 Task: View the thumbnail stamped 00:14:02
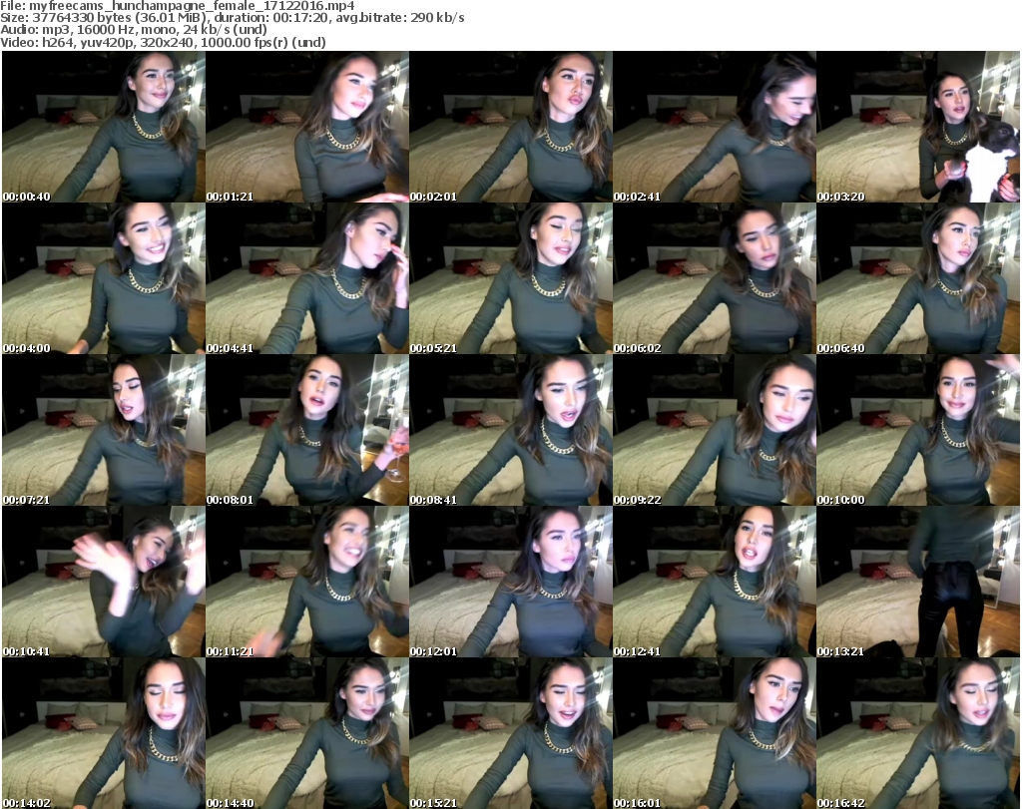coord(104,733)
